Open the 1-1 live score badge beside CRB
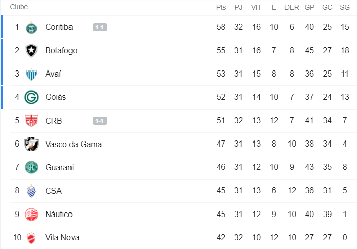357x249 pixels. [100, 121]
